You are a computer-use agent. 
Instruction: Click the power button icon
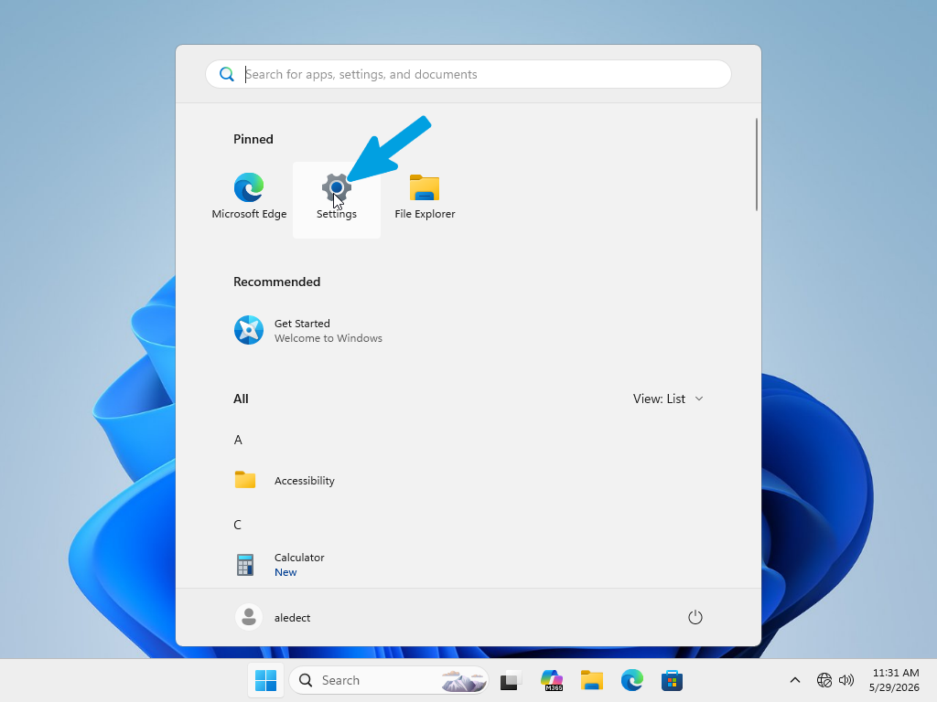point(695,617)
